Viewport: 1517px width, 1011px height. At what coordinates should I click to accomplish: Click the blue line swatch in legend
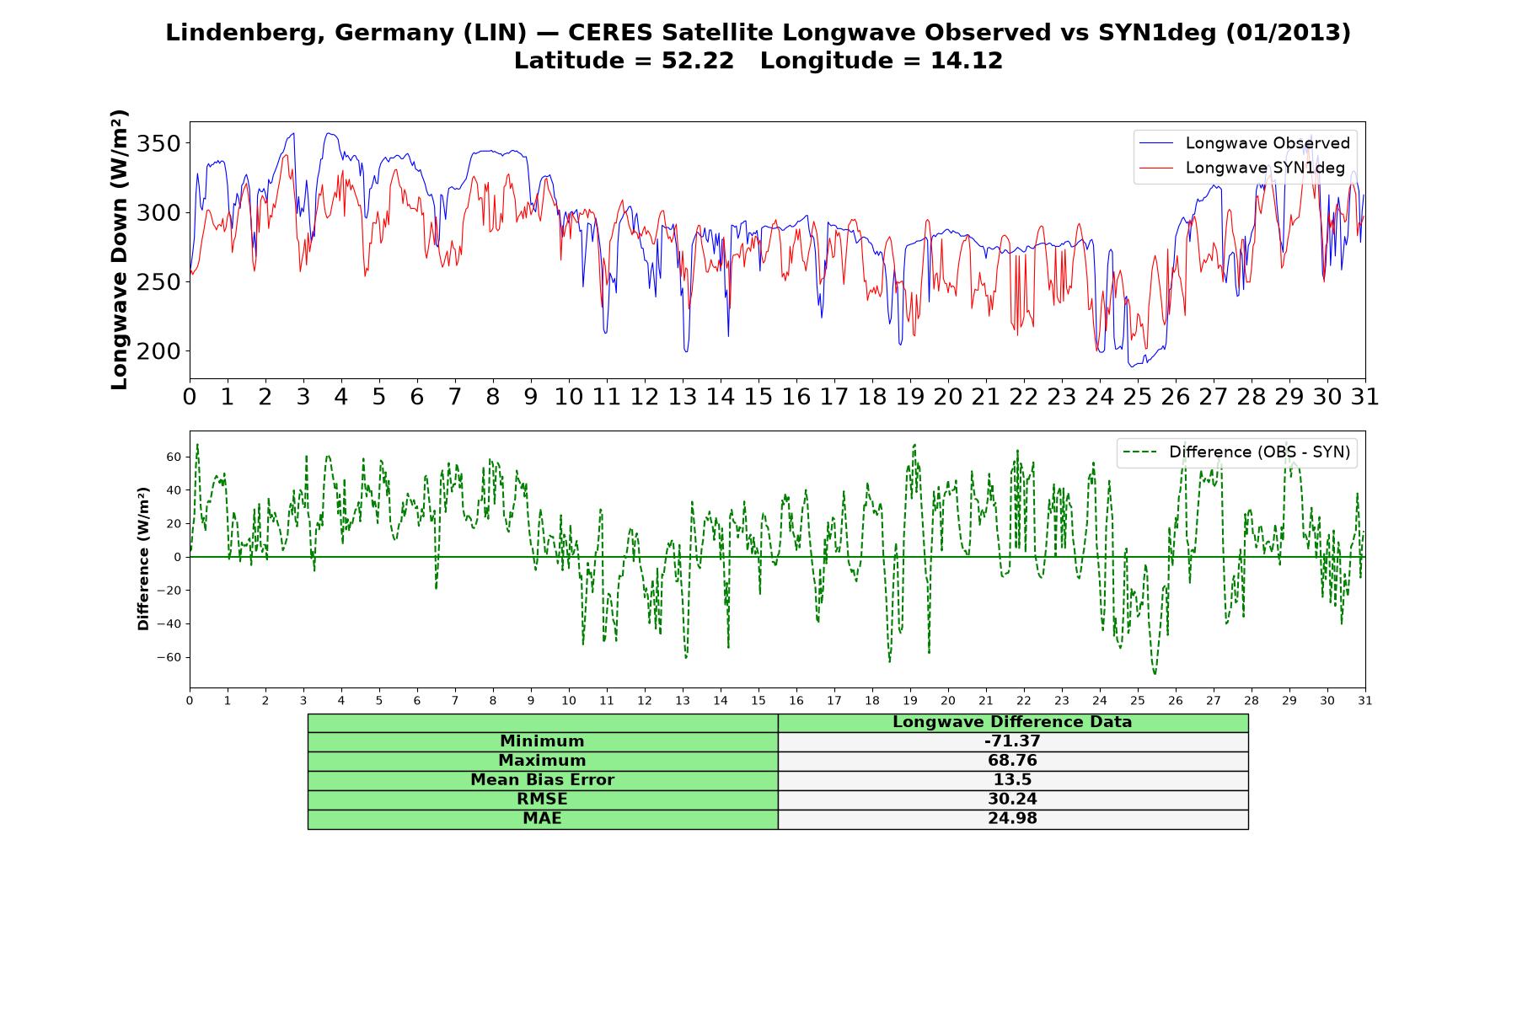tap(1155, 144)
